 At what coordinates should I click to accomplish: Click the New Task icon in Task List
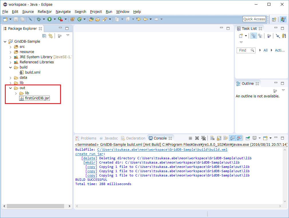pos(241,36)
